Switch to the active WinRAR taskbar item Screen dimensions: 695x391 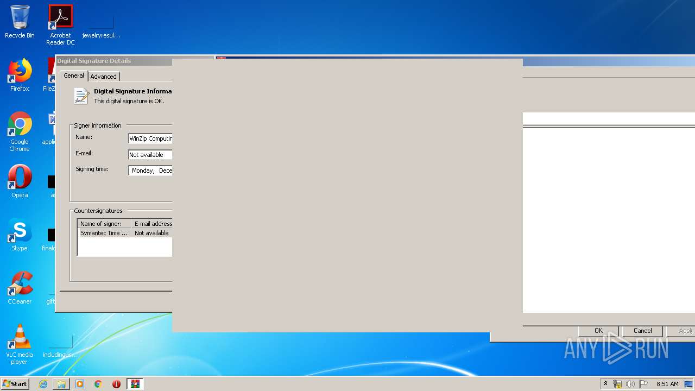point(135,384)
